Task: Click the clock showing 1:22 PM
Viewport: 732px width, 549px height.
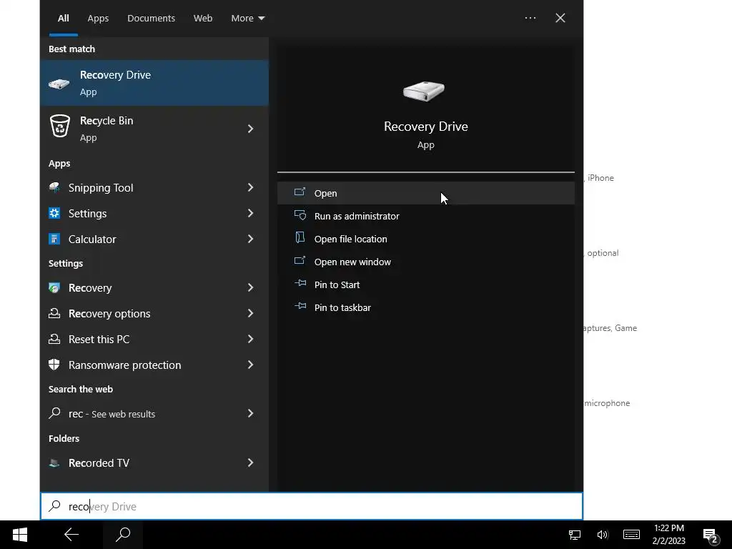Action: click(x=669, y=535)
